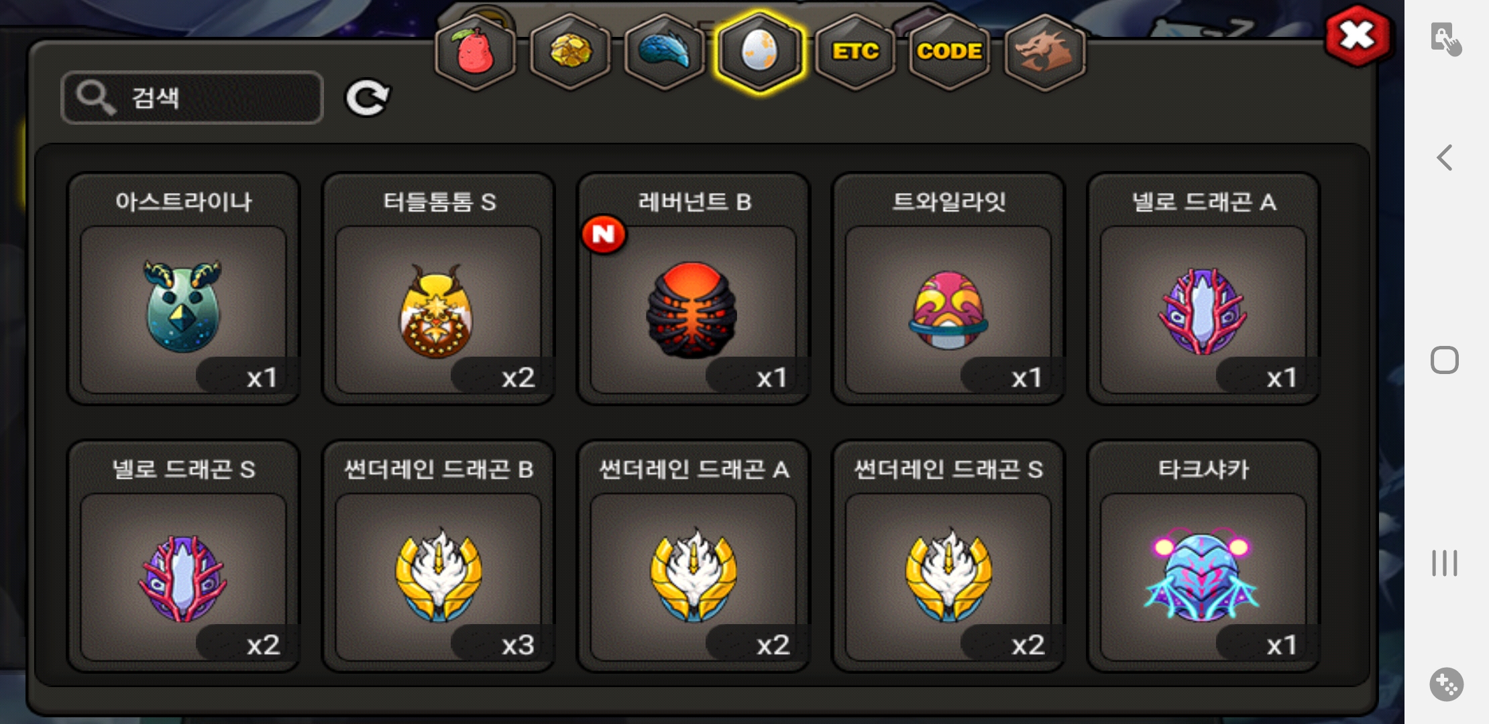Viewport: 1489px width, 724px height.
Task: Click the 검색 search field
Action: coord(192,98)
